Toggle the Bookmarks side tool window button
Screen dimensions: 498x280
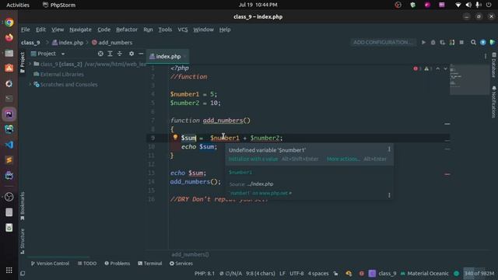coord(23,206)
